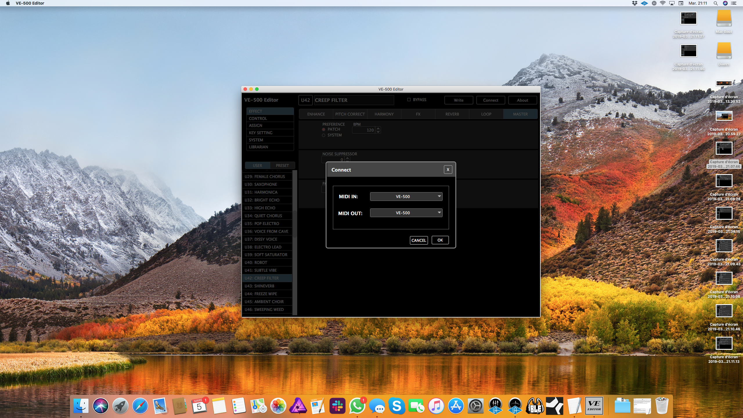Toggle the BYPASS checkbox
Screen dimensions: 743x418
coord(409,100)
